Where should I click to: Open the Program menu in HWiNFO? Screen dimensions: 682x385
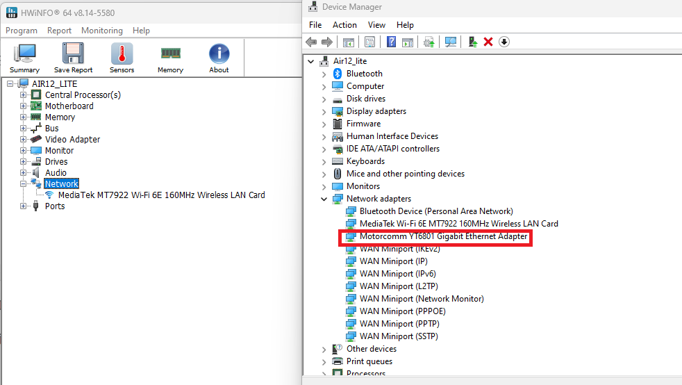point(22,31)
